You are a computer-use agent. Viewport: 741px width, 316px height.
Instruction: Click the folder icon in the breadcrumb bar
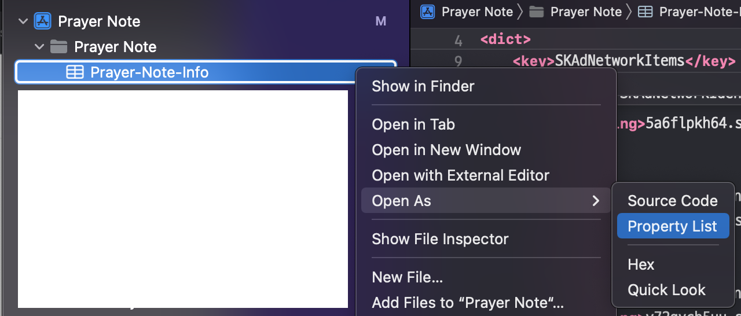[537, 12]
